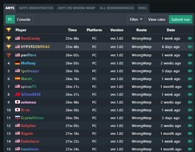This screenshot has width=195, height=152.
Task: Open SsTom0929's player profile link
Action: [x=30, y=94]
